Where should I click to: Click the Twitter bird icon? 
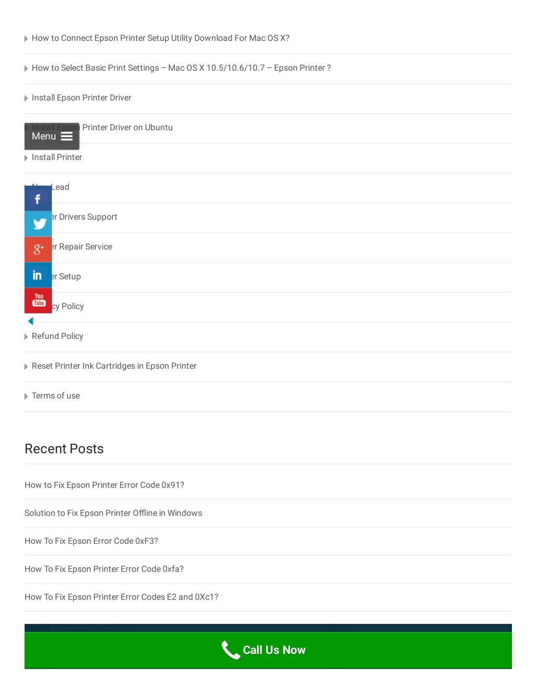38,224
